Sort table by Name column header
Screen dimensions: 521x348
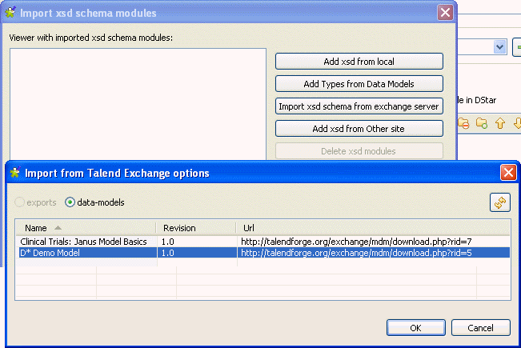86,228
